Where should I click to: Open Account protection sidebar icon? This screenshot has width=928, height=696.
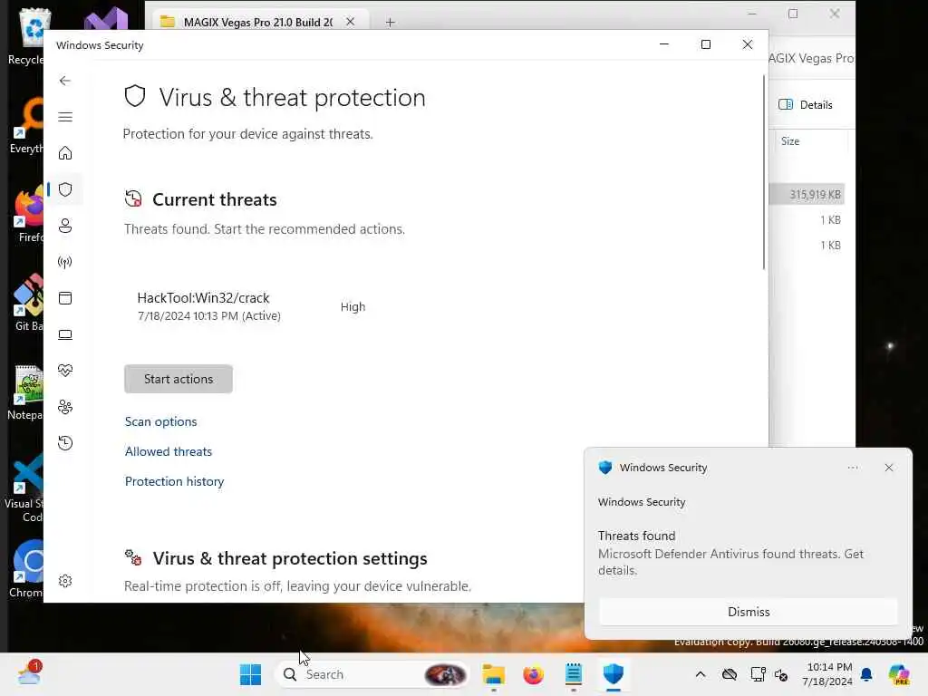(x=65, y=226)
